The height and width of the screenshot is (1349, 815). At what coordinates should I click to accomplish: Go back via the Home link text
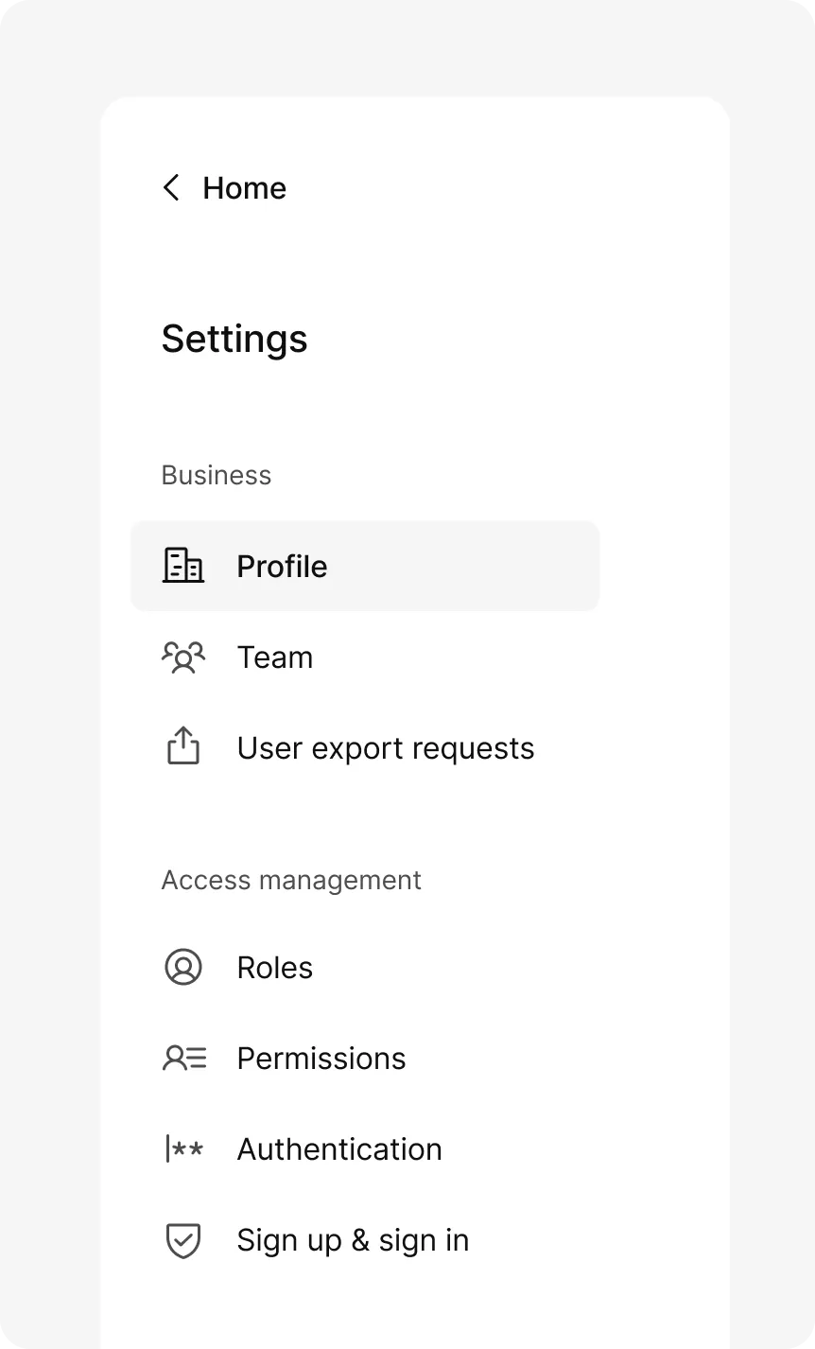(x=244, y=188)
